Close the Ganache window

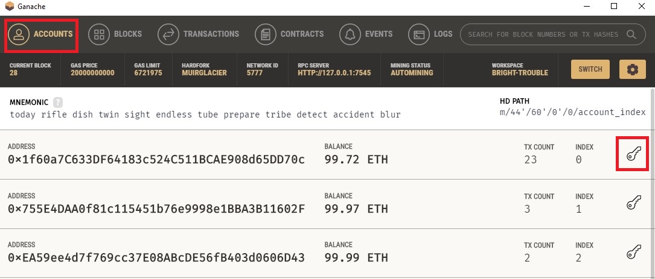pyautogui.click(x=642, y=6)
